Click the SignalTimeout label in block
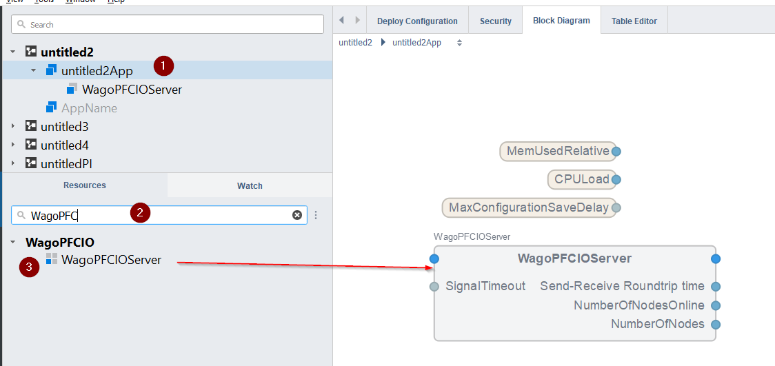Screen dimensions: 775x366 coord(485,286)
